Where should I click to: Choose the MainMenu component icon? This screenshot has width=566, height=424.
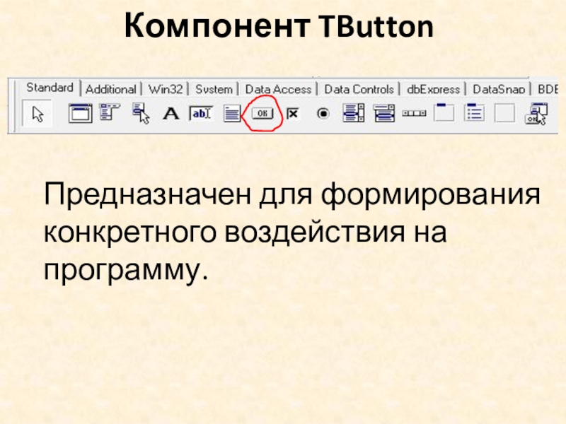(110, 112)
